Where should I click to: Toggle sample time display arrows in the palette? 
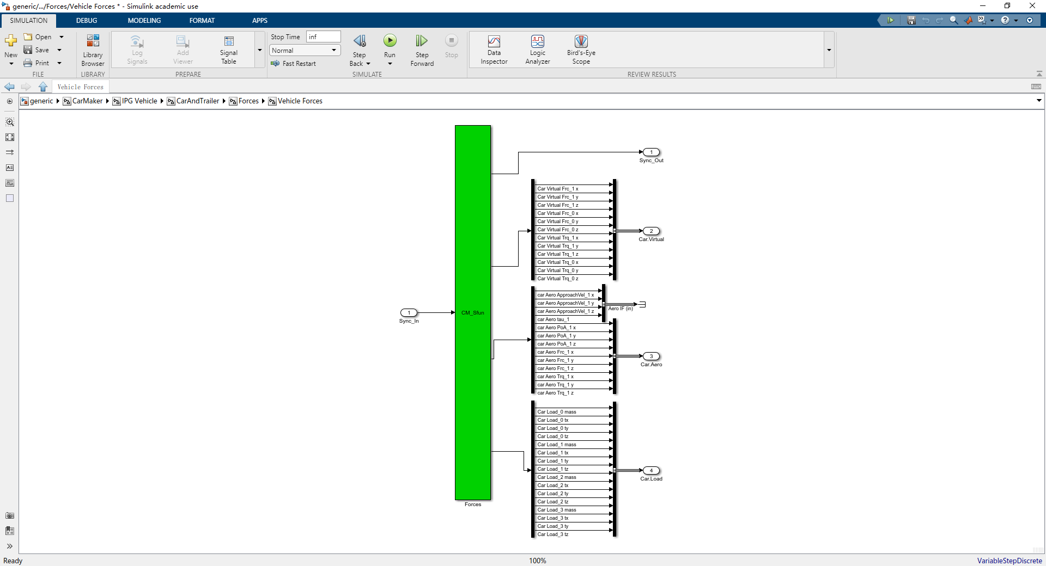tap(10, 152)
